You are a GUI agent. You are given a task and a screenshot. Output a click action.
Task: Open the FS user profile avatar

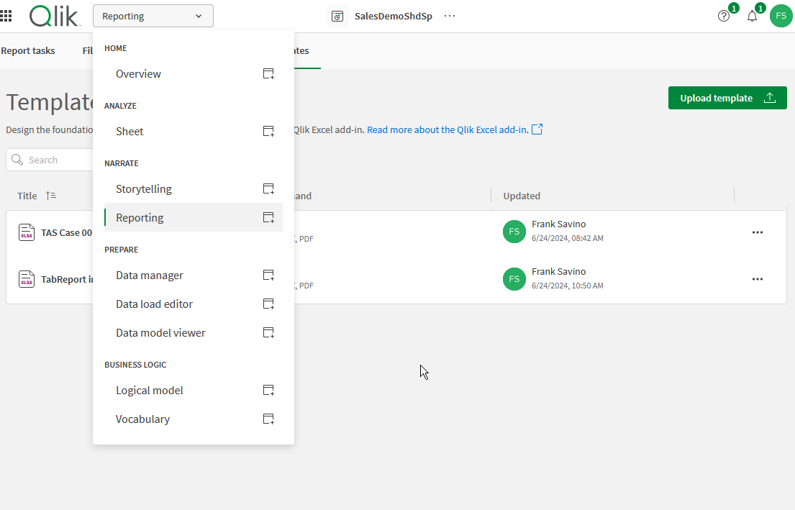tap(781, 16)
